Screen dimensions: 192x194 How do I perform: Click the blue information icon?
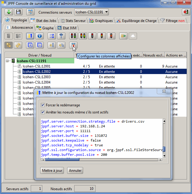[40, 36]
